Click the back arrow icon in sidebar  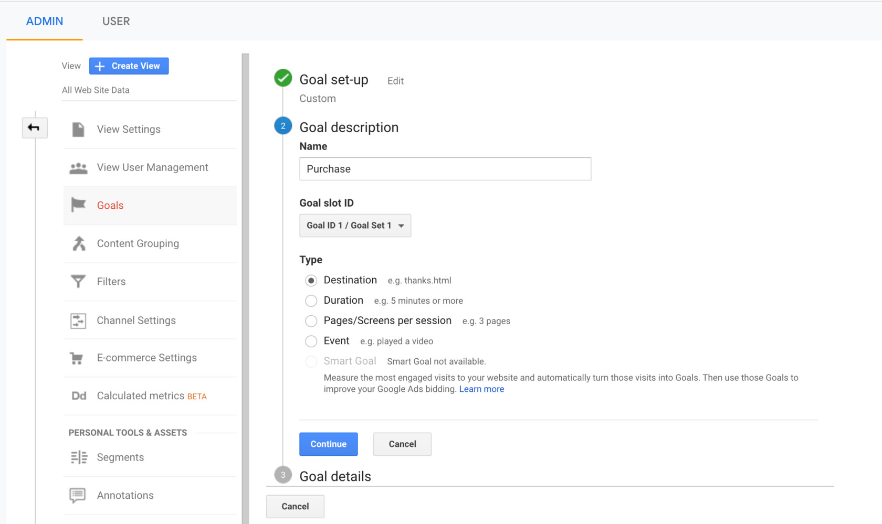34,127
